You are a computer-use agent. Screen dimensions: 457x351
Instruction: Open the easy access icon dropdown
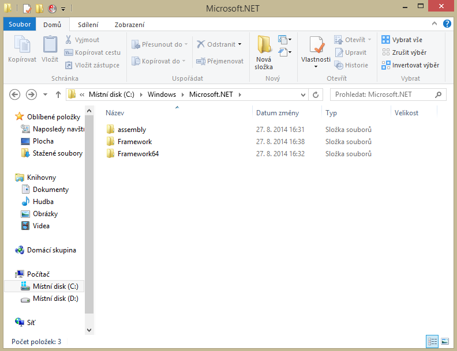click(284, 52)
